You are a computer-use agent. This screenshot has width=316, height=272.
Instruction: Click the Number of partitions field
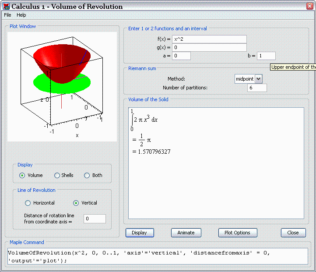click(x=256, y=88)
